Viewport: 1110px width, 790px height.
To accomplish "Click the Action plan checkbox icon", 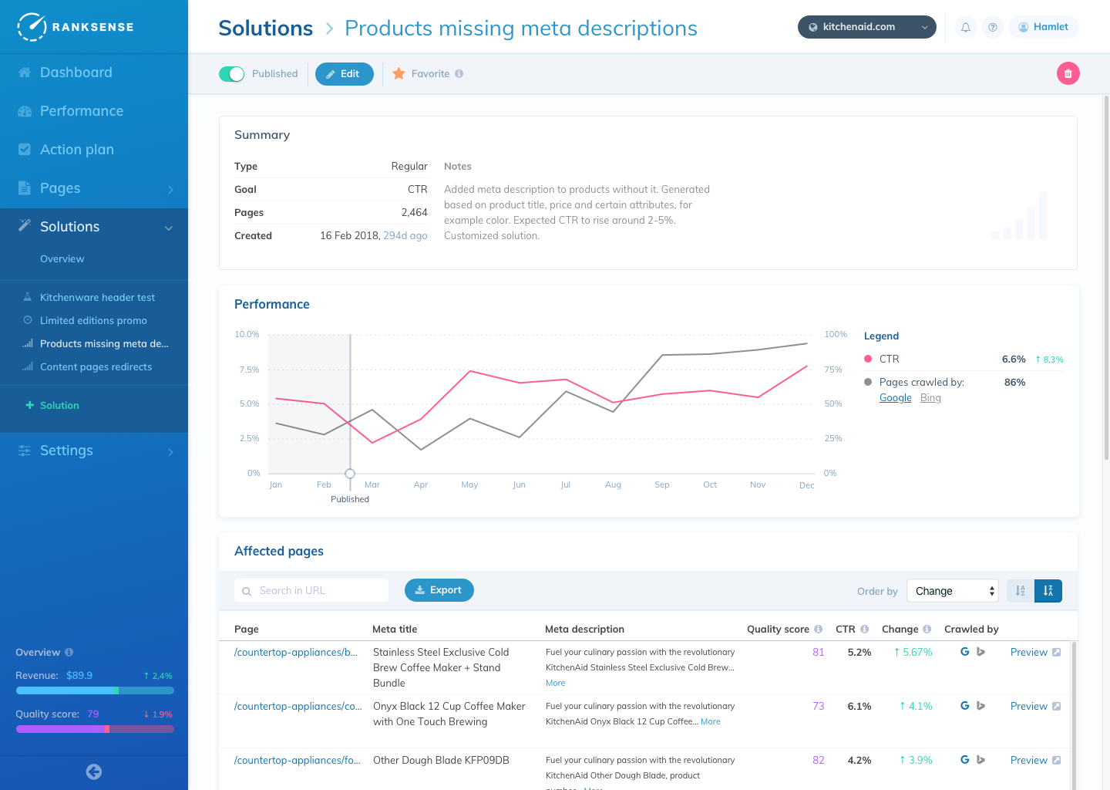I will [x=25, y=150].
